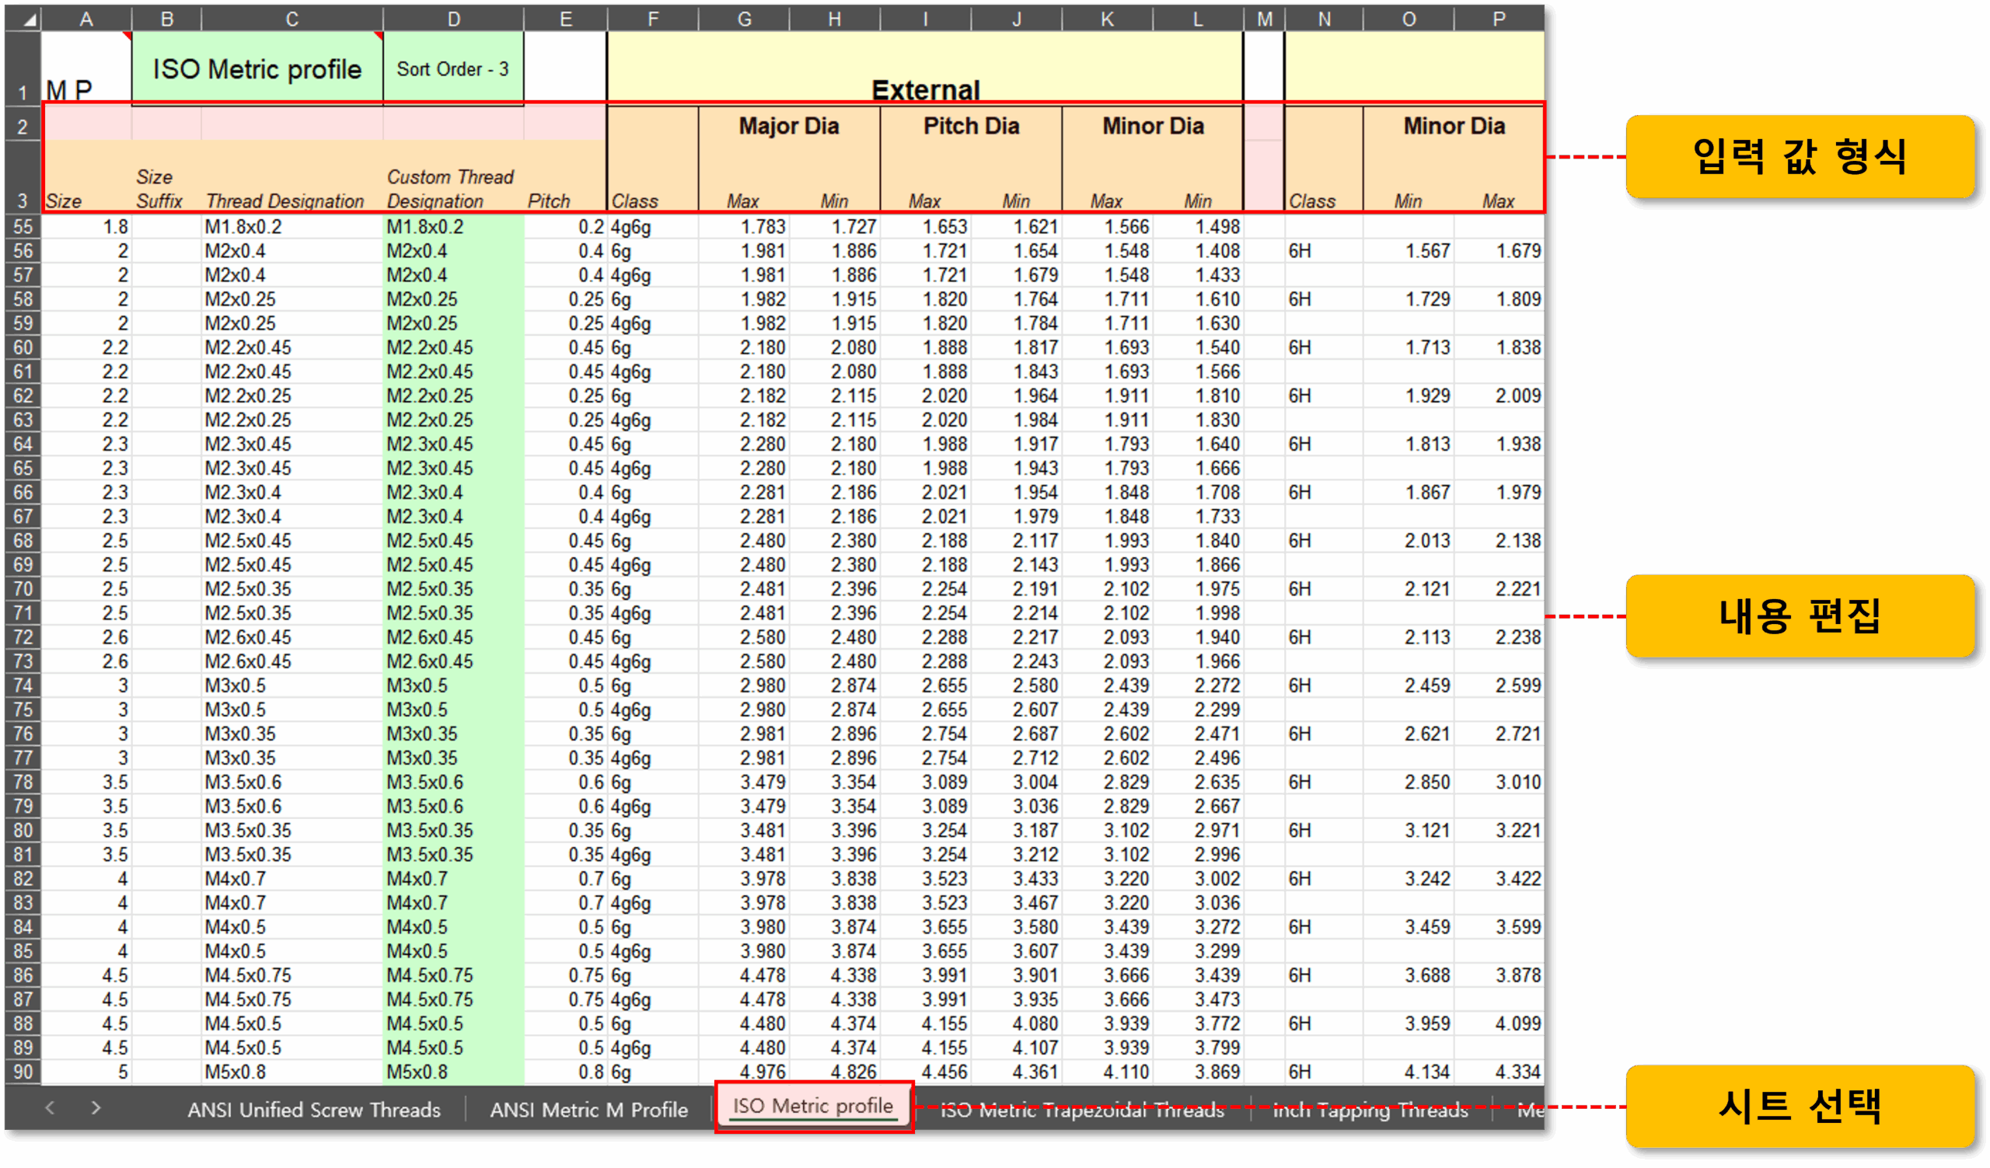Select column G header
The height and width of the screenshot is (1168, 1990).
[x=744, y=19]
